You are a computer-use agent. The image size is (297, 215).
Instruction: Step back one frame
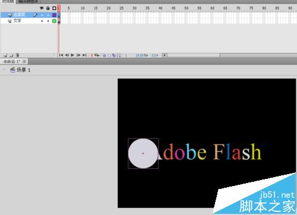click(67, 55)
